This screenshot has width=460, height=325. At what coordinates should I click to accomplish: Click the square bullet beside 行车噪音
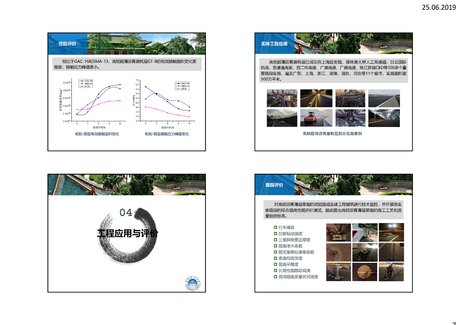tap(276, 227)
